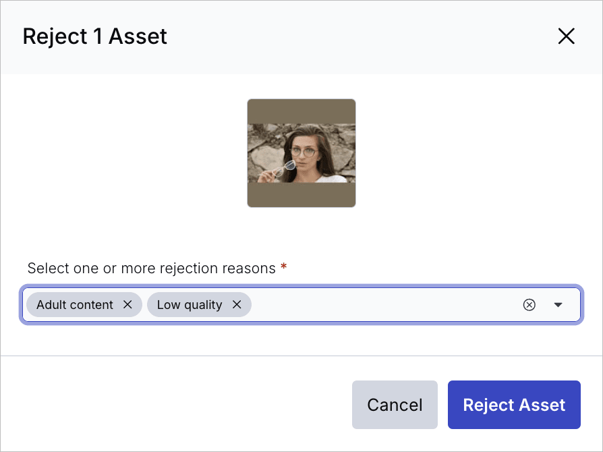View the woman-with-glasses asset image
Viewport: 603px width, 452px height.
301,152
